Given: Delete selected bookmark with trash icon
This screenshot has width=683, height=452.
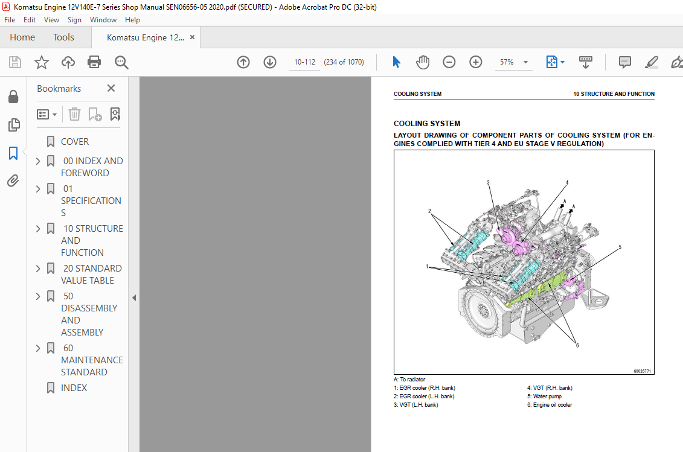Looking at the screenshot, I should [x=74, y=115].
